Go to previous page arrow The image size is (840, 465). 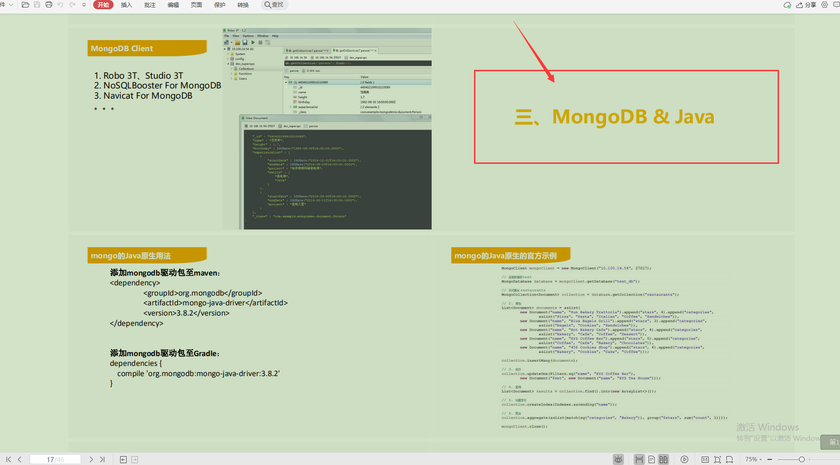point(20,459)
